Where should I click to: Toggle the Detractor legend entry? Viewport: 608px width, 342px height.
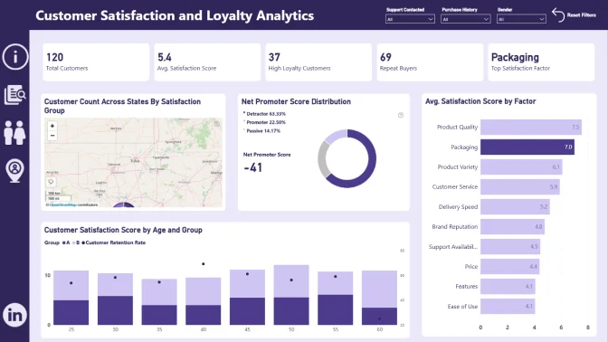tap(264, 114)
